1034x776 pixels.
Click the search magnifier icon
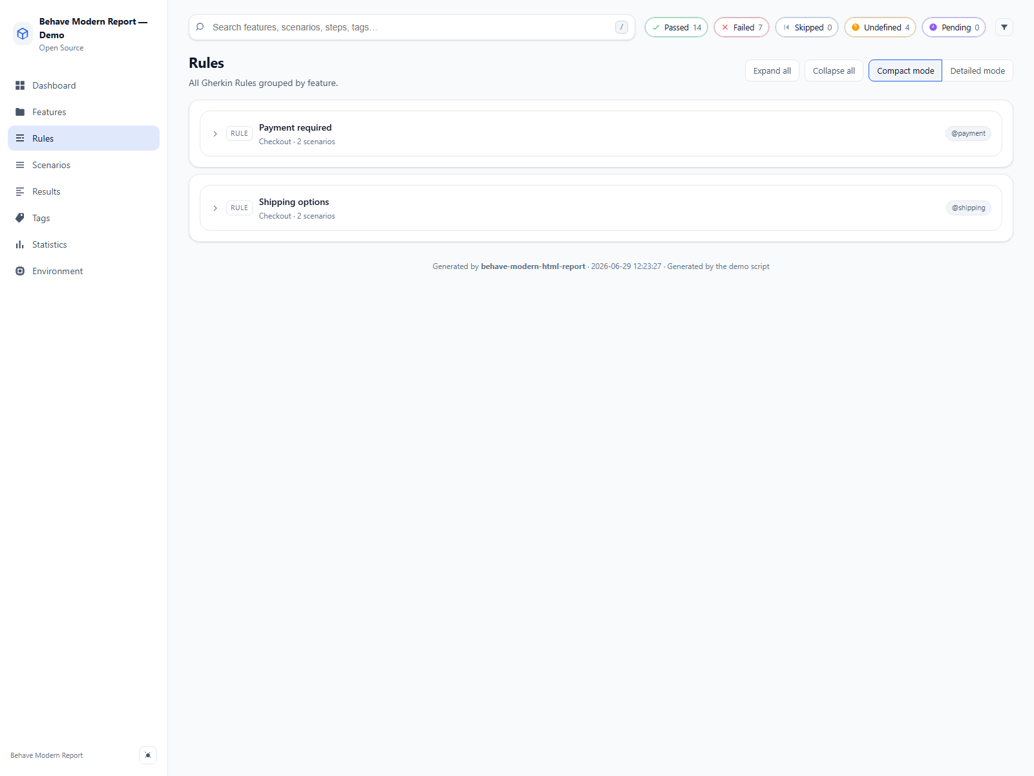(x=200, y=27)
